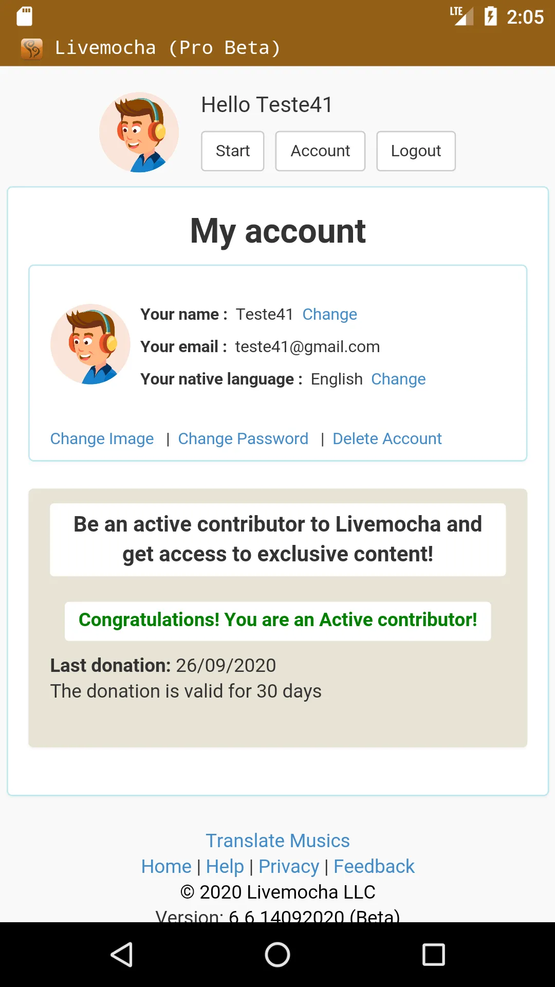Tap the Android home circle icon
The height and width of the screenshot is (987, 555).
click(277, 955)
